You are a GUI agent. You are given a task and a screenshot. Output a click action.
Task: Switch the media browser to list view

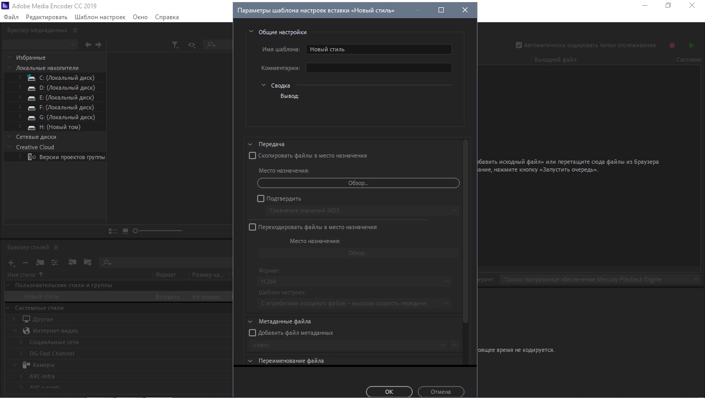click(113, 231)
